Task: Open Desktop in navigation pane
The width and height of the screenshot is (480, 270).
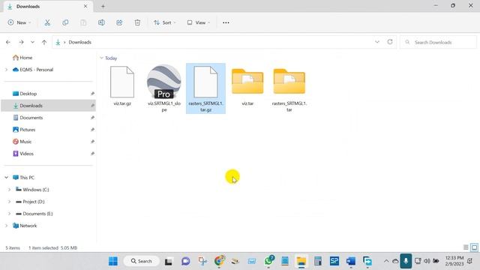Action: (25, 94)
